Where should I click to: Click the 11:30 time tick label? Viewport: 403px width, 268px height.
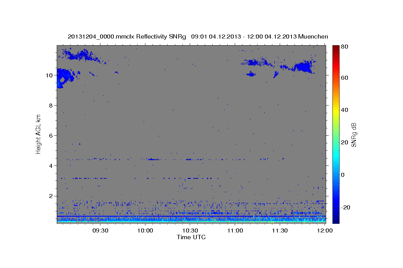pyautogui.click(x=280, y=231)
